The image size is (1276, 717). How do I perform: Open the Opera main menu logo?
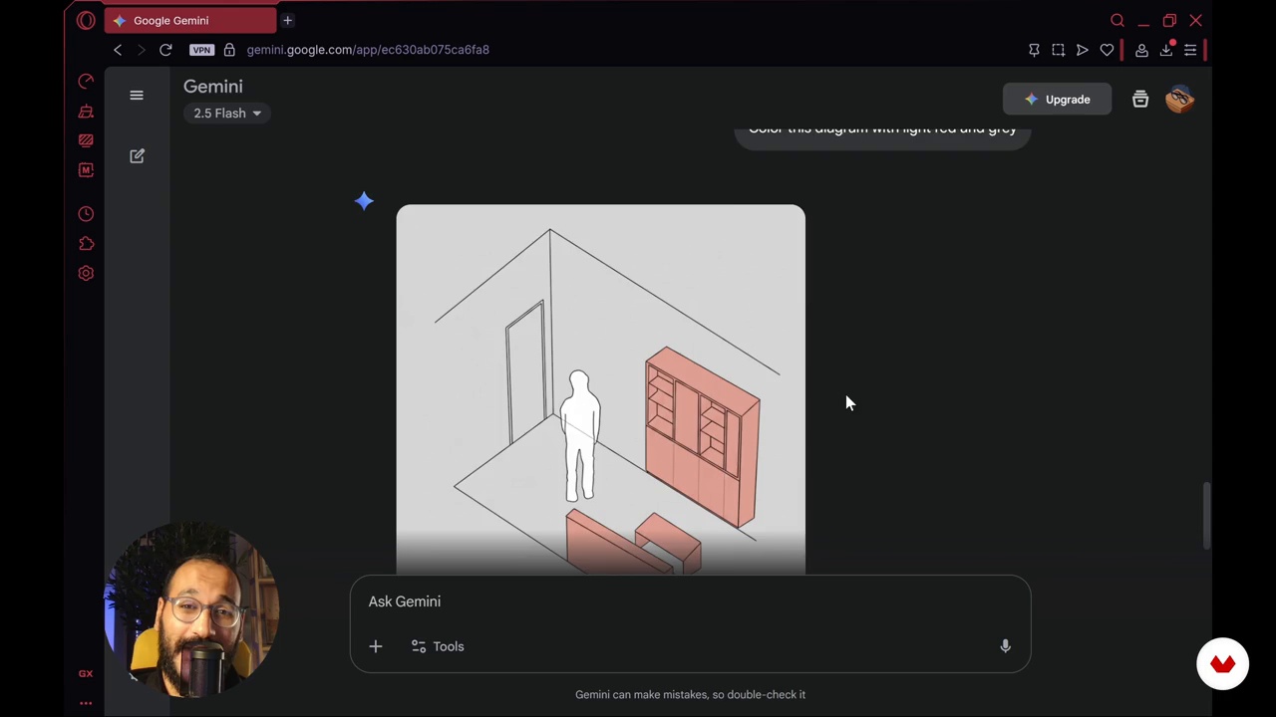(x=86, y=20)
